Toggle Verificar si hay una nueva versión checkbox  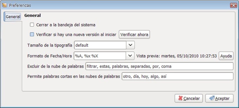[32, 35]
